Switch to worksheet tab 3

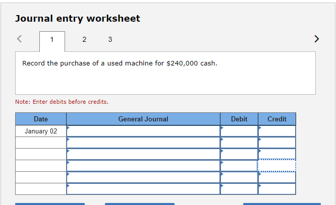110,39
